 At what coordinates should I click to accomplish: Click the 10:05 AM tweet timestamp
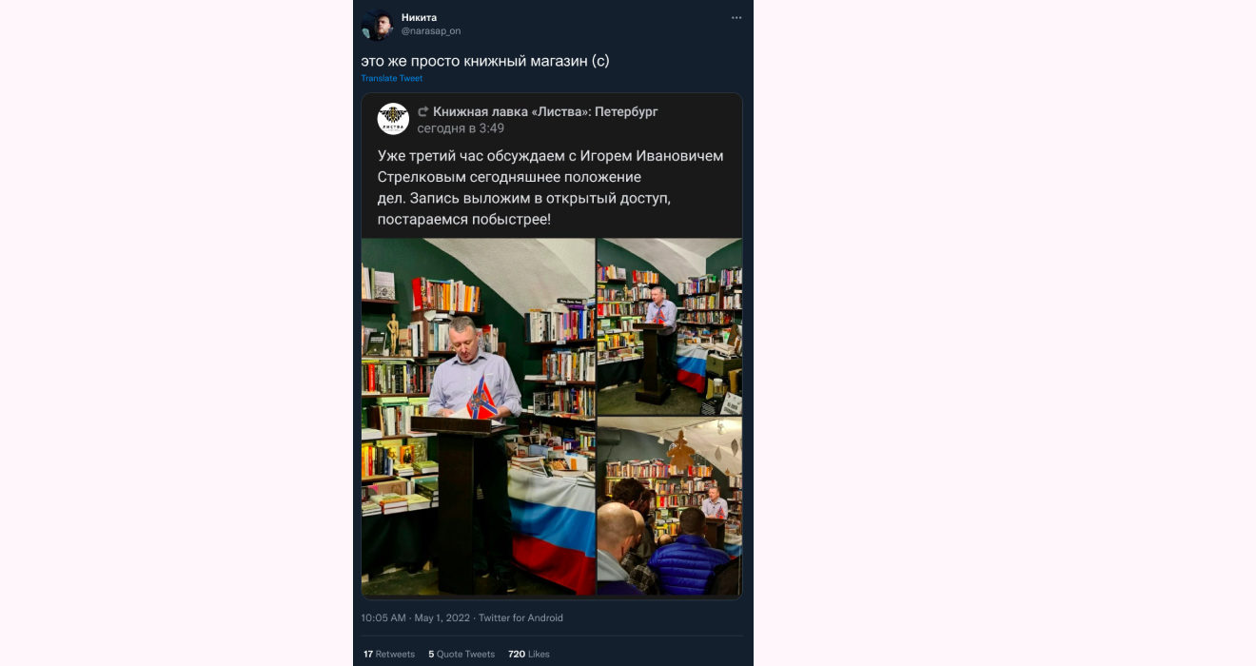coord(384,618)
